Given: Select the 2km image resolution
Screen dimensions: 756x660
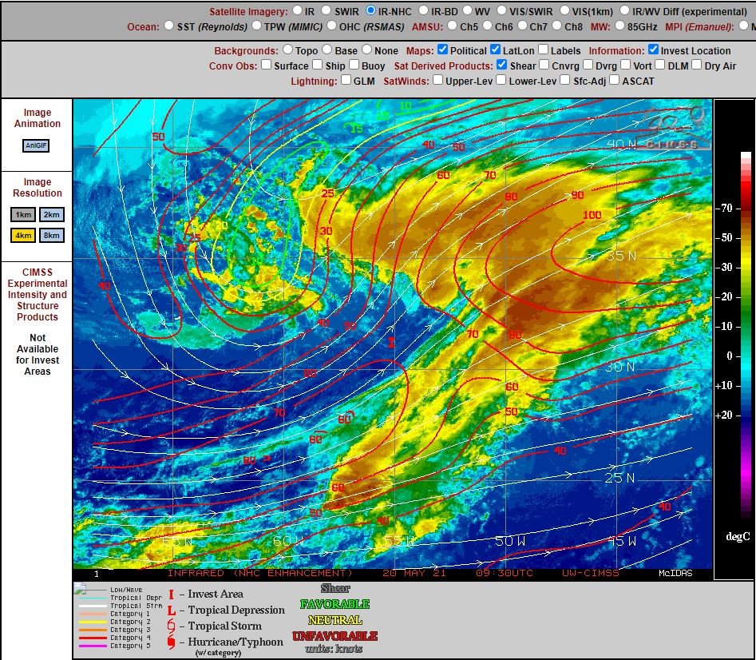Looking at the screenshot, I should coord(52,215).
